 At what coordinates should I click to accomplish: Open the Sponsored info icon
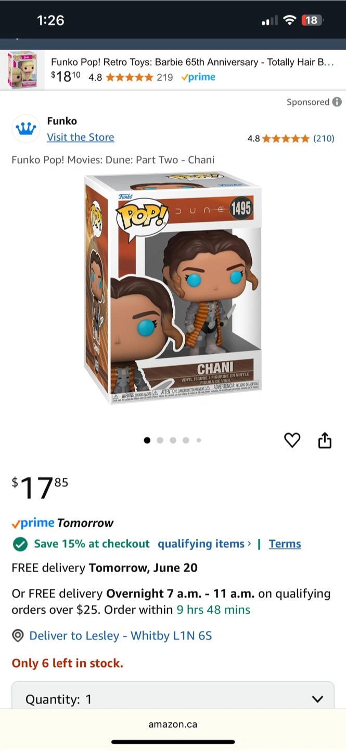337,102
